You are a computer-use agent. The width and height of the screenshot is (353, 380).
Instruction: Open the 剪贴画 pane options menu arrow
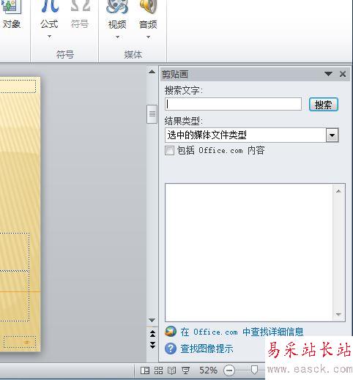328,74
